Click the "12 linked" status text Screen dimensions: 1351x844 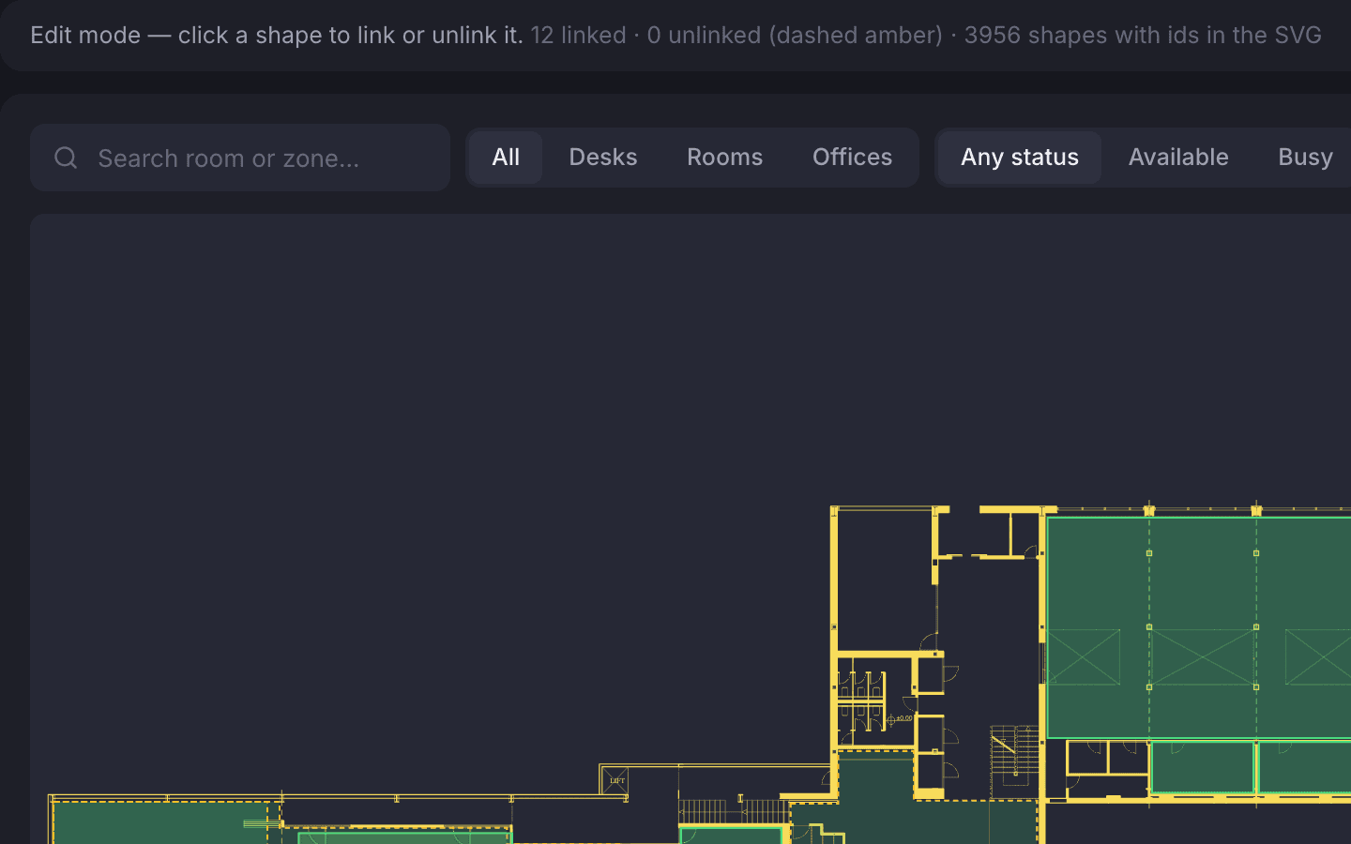[578, 35]
